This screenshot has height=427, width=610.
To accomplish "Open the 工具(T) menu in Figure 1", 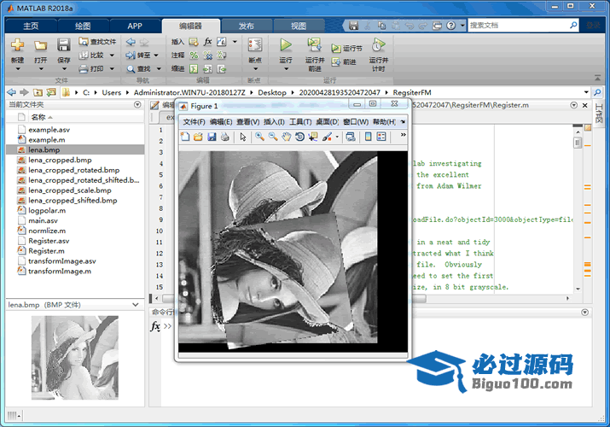I will pyautogui.click(x=301, y=122).
